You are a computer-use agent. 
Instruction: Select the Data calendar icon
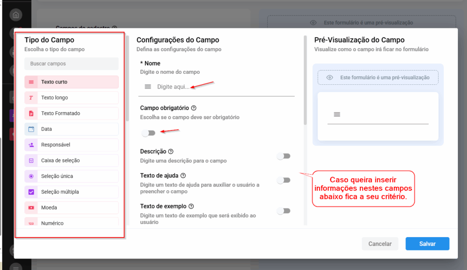pos(31,129)
